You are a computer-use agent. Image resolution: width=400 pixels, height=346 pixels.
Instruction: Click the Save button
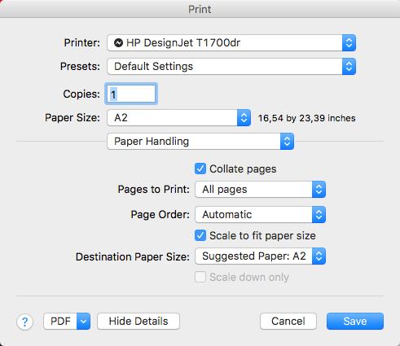(355, 322)
